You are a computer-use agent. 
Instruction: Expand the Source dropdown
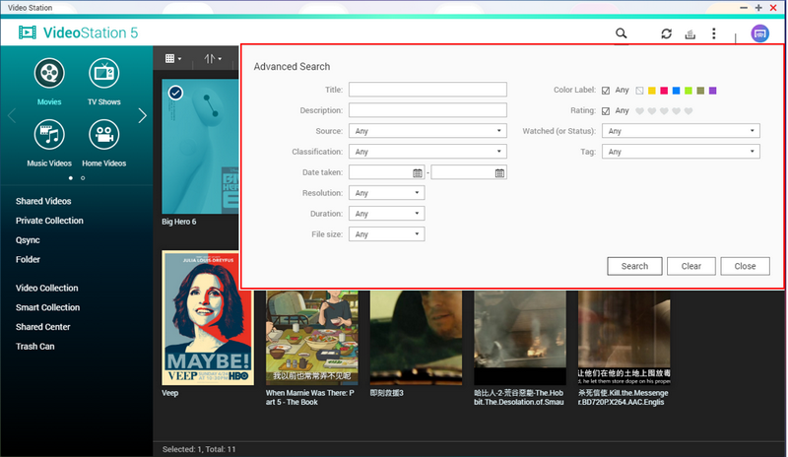click(427, 131)
